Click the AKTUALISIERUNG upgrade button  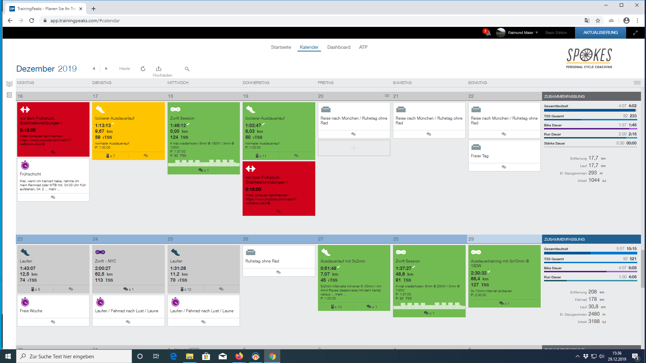(x=600, y=33)
